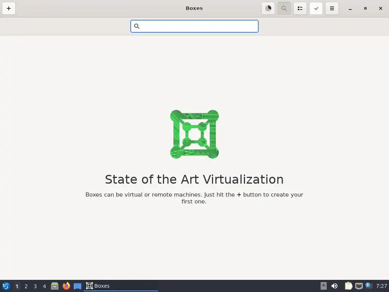
Task: Open the clipboard manager tray icon
Action: 349,286
